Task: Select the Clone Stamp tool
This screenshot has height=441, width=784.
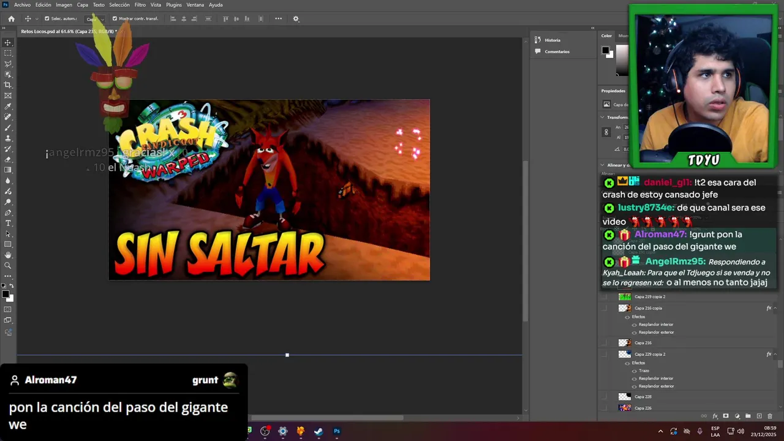Action: [x=8, y=138]
